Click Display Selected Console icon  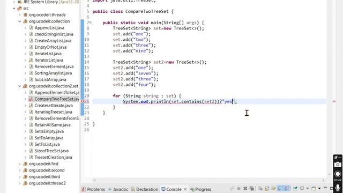(302, 188)
